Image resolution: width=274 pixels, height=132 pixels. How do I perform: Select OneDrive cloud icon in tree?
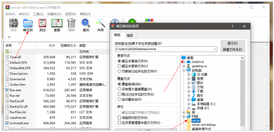pyautogui.click(x=188, y=62)
